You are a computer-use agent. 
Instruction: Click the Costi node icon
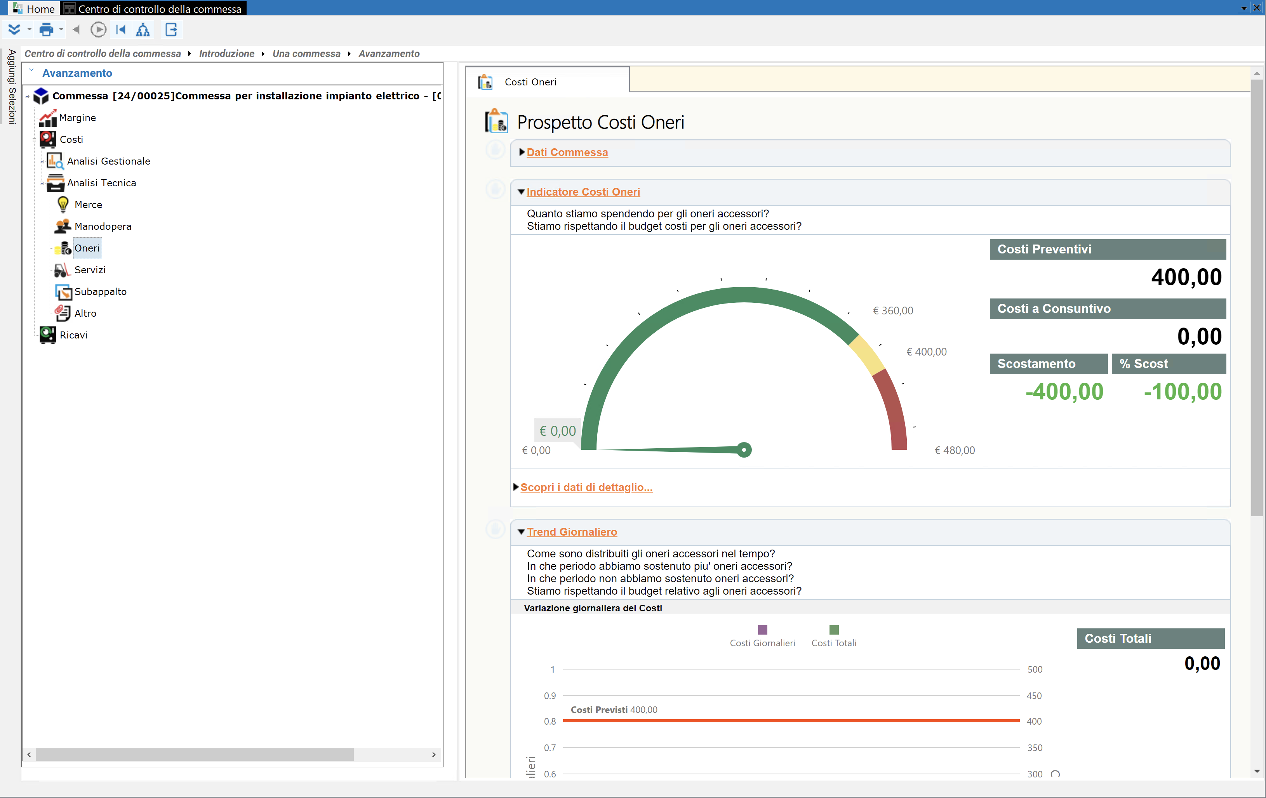pyautogui.click(x=48, y=139)
